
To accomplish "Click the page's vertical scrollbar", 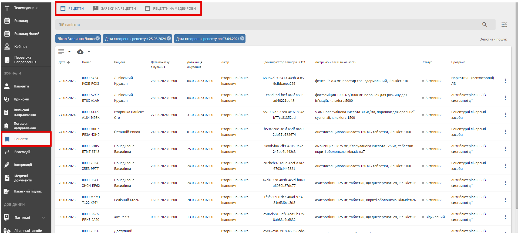I will pos(516,108).
